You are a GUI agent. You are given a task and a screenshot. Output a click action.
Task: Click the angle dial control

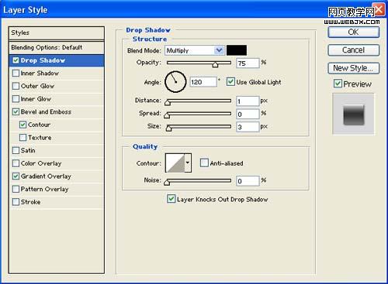pos(175,82)
